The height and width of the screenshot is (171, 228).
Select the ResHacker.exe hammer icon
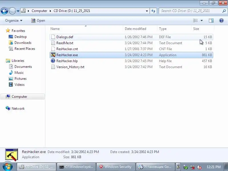tap(53, 55)
